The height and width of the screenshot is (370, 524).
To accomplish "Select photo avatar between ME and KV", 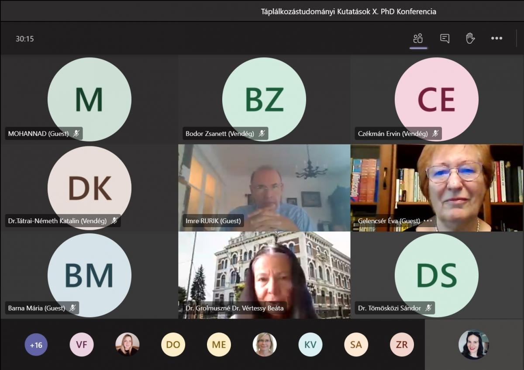I will coord(265,345).
